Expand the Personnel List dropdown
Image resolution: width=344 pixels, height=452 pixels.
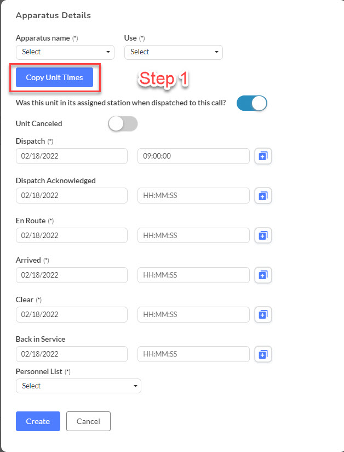[x=78, y=386]
